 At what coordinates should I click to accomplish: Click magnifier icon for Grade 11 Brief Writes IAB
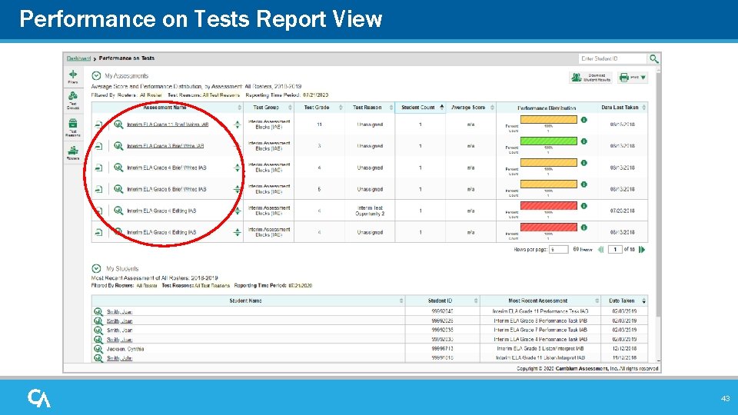(x=118, y=124)
